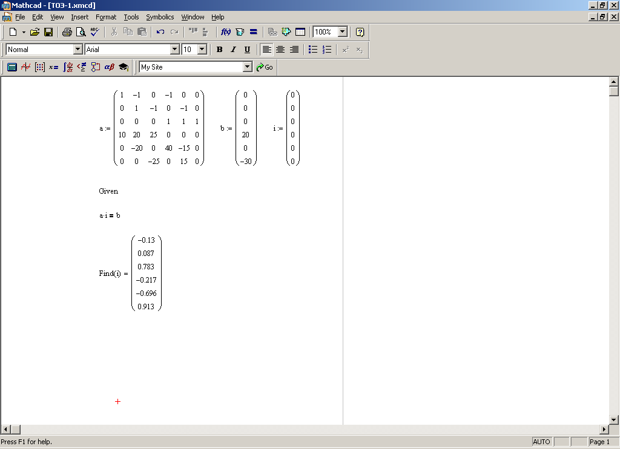Print the worksheet with the printer icon

67,32
